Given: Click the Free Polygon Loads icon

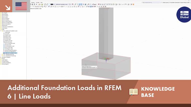Looking at the screenshot, I should 4,49.
